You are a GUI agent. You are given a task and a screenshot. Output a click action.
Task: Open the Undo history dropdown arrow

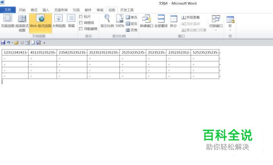[x=12, y=43]
